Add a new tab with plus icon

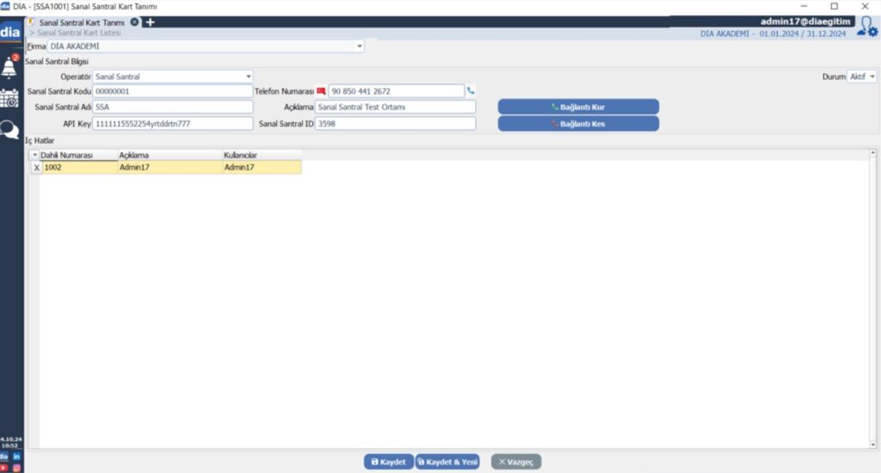click(x=150, y=21)
